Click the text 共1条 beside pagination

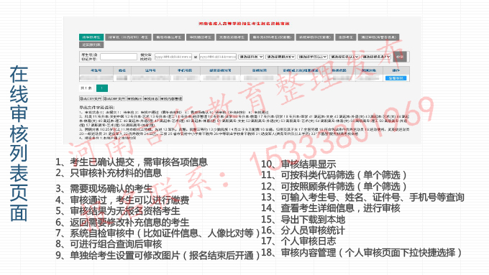(86, 88)
